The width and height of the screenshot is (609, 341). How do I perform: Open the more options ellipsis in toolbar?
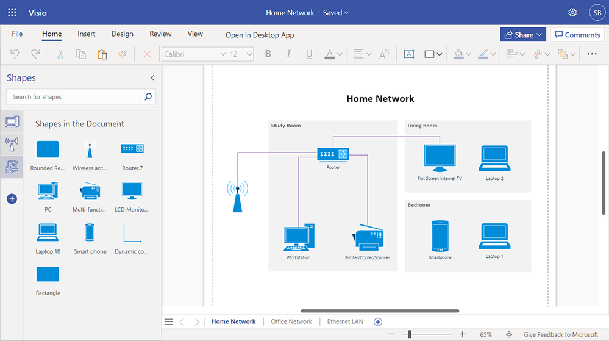pyautogui.click(x=592, y=54)
